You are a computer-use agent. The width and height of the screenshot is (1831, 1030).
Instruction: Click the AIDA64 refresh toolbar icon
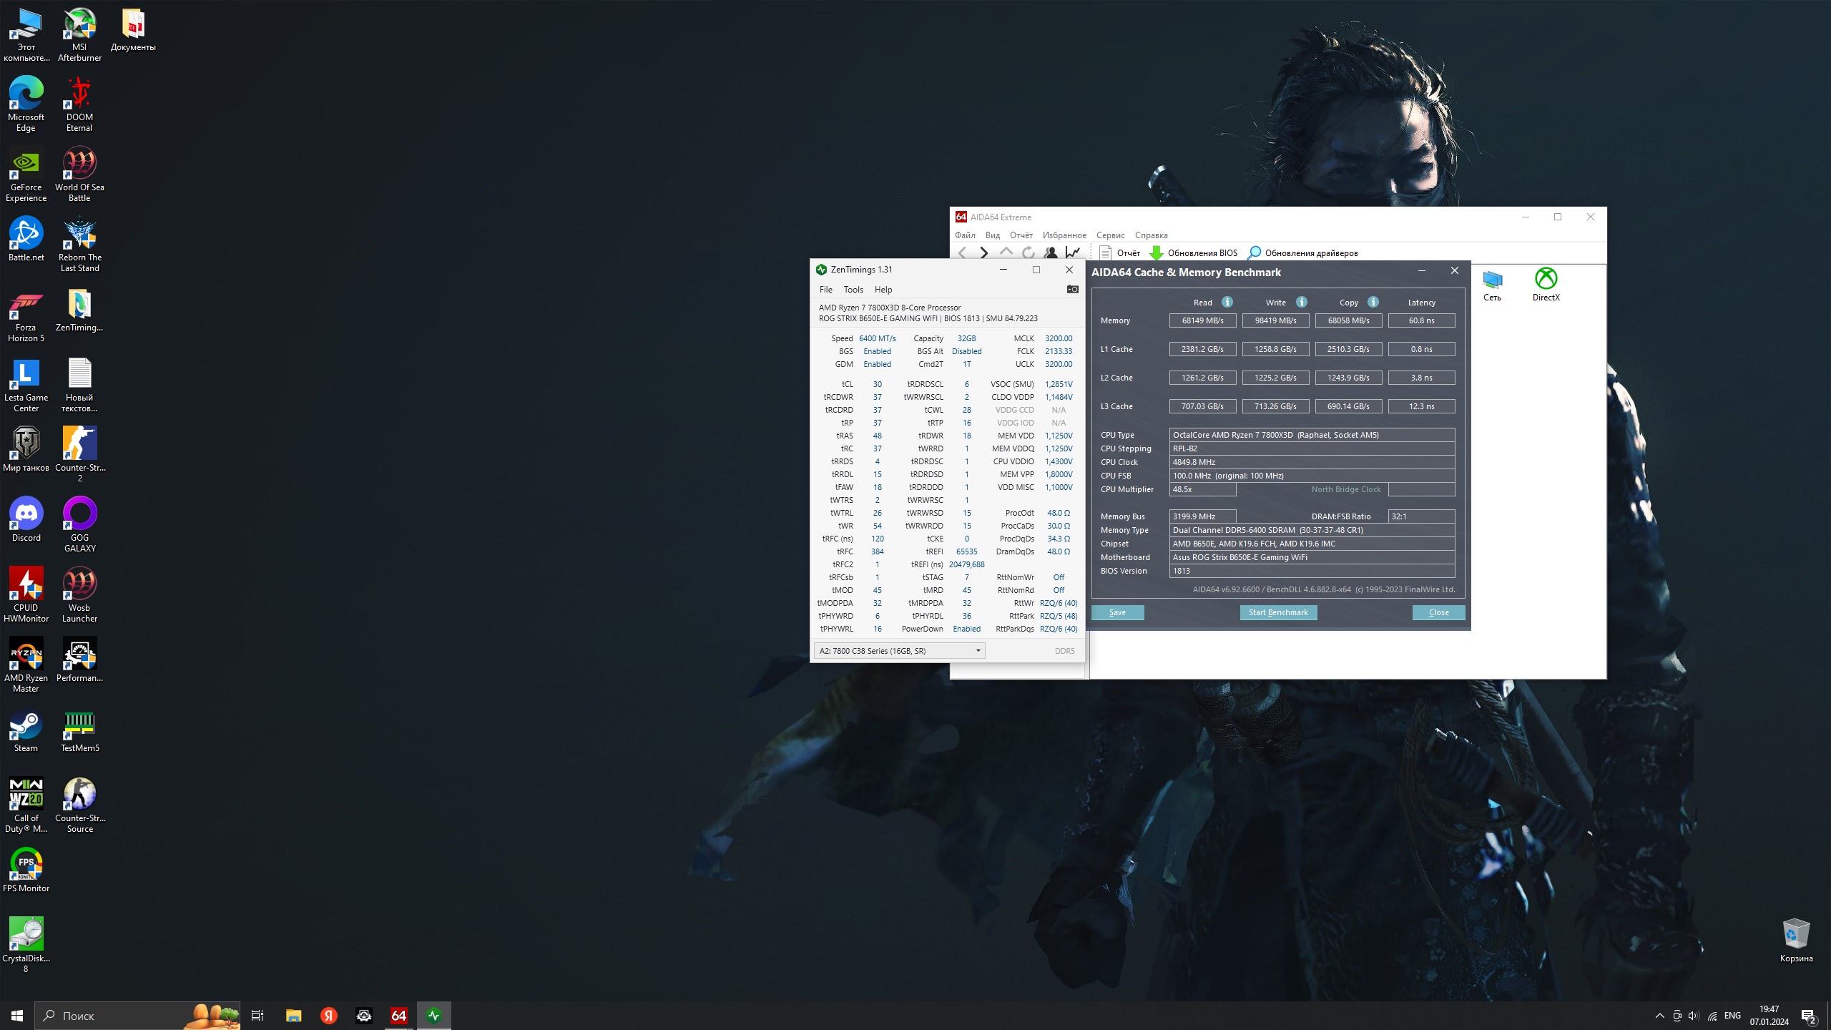click(1029, 252)
